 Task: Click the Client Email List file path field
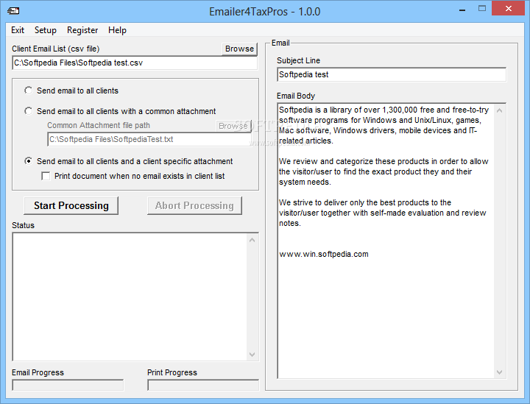(x=135, y=63)
